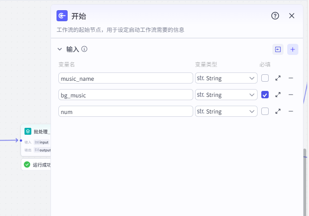
Task: Delete the num variable row
Action: (291, 111)
